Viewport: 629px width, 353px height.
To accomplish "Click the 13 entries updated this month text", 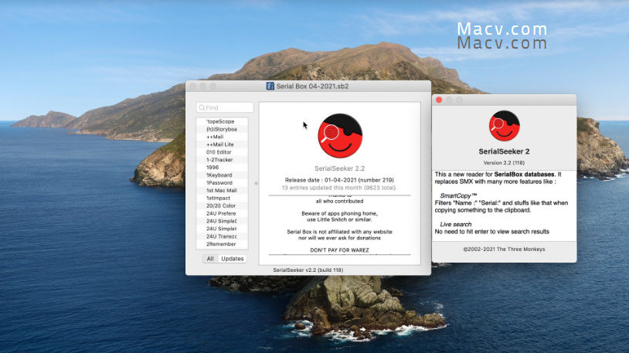I will click(339, 188).
